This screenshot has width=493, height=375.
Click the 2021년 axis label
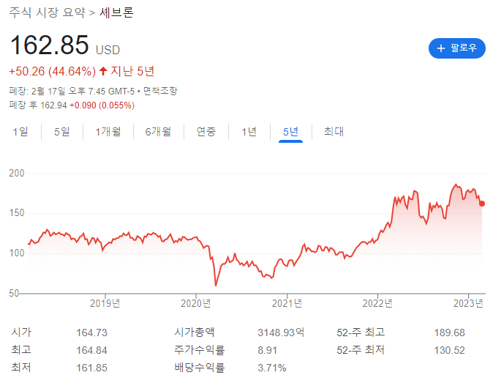coord(287,303)
